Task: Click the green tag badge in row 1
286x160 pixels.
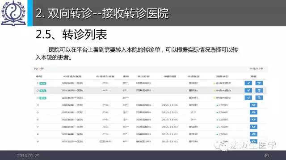Action: point(43,84)
